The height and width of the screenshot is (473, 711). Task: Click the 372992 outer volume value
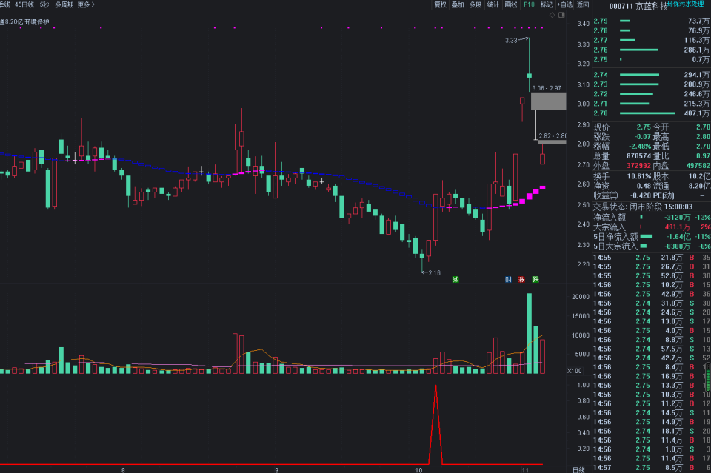pyautogui.click(x=639, y=166)
